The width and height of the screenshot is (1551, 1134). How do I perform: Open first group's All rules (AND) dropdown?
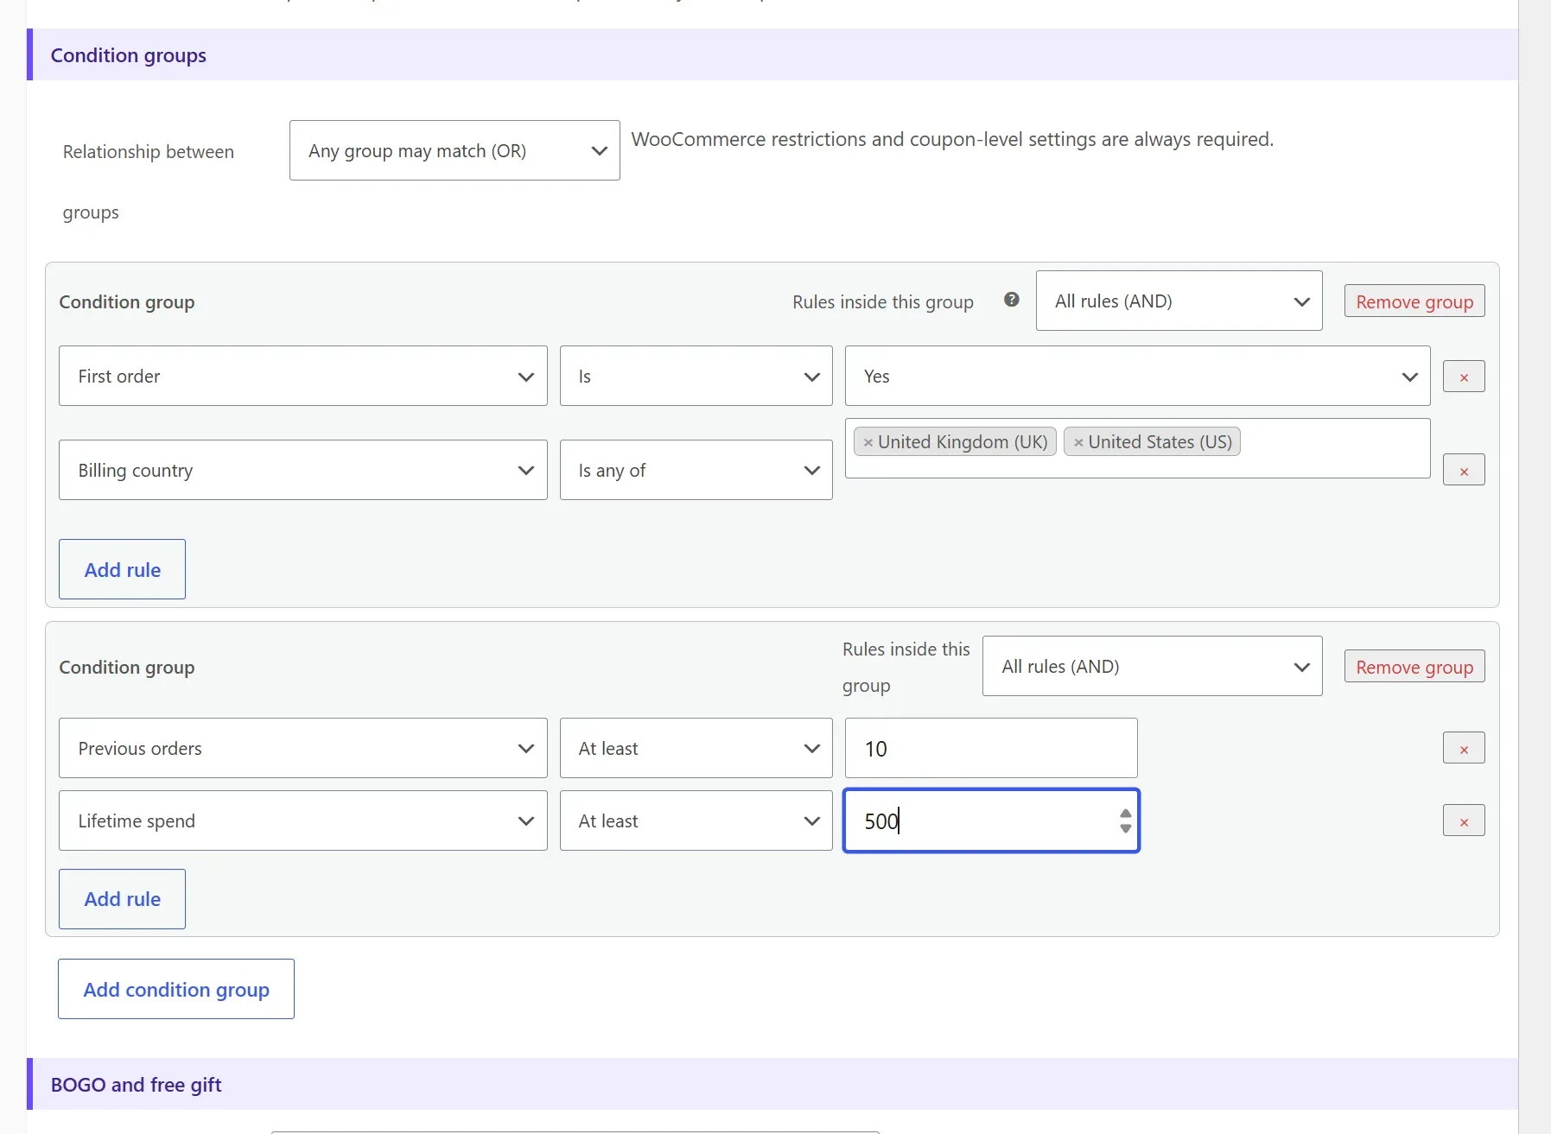(1179, 301)
